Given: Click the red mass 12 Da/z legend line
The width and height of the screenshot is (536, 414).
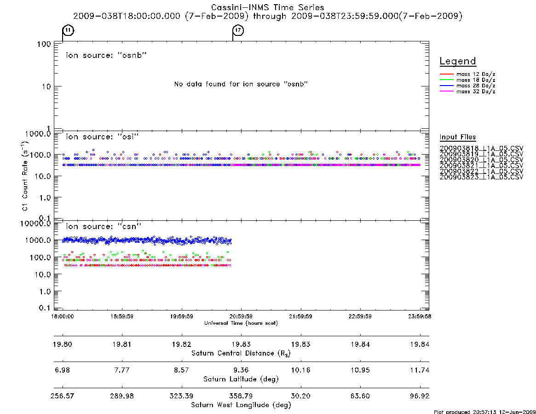Looking at the screenshot, I should point(446,74).
